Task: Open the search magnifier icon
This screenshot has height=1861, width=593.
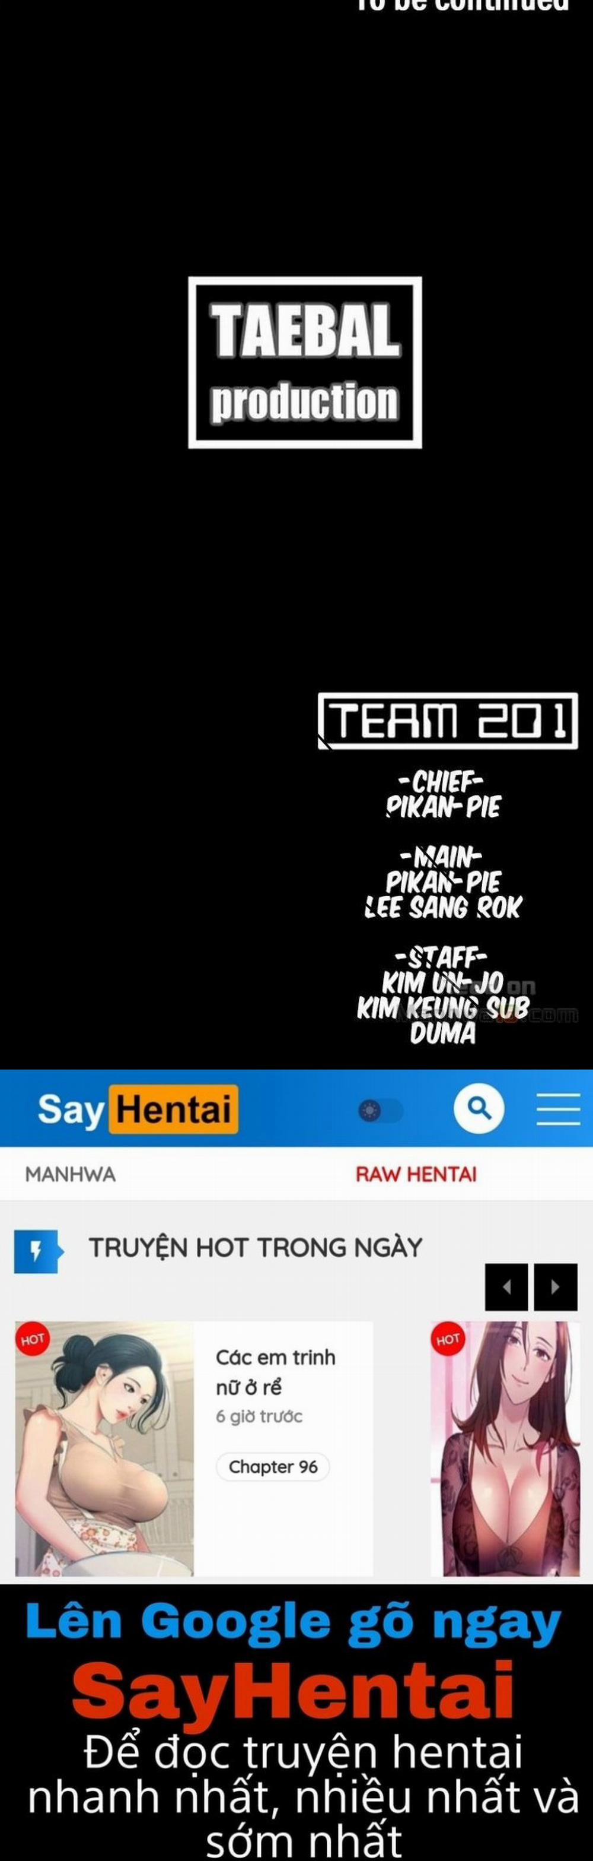Action: point(479,1108)
